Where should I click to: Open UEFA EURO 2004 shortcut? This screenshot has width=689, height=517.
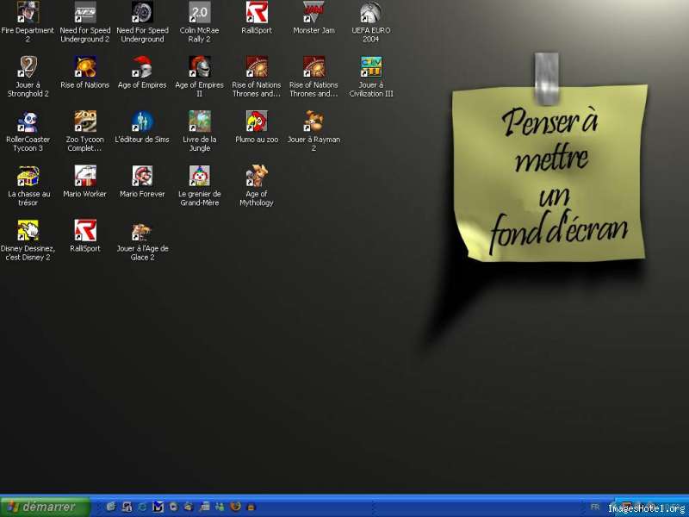(x=371, y=13)
